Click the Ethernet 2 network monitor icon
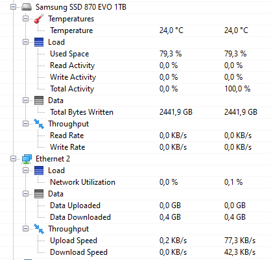The width and height of the screenshot is (271, 260). [27, 159]
